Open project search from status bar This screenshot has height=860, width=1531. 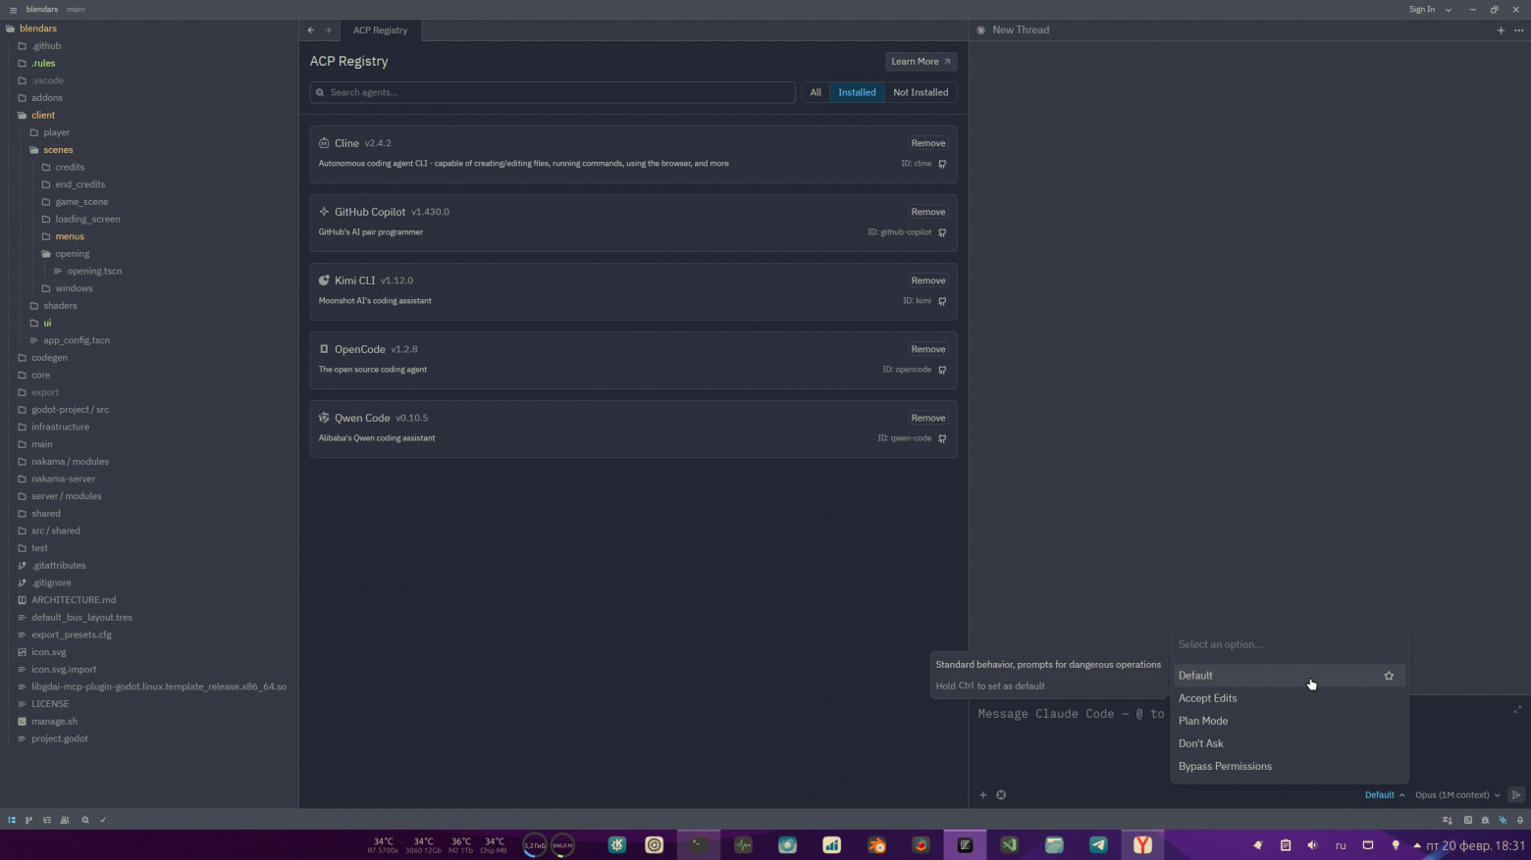[85, 820]
